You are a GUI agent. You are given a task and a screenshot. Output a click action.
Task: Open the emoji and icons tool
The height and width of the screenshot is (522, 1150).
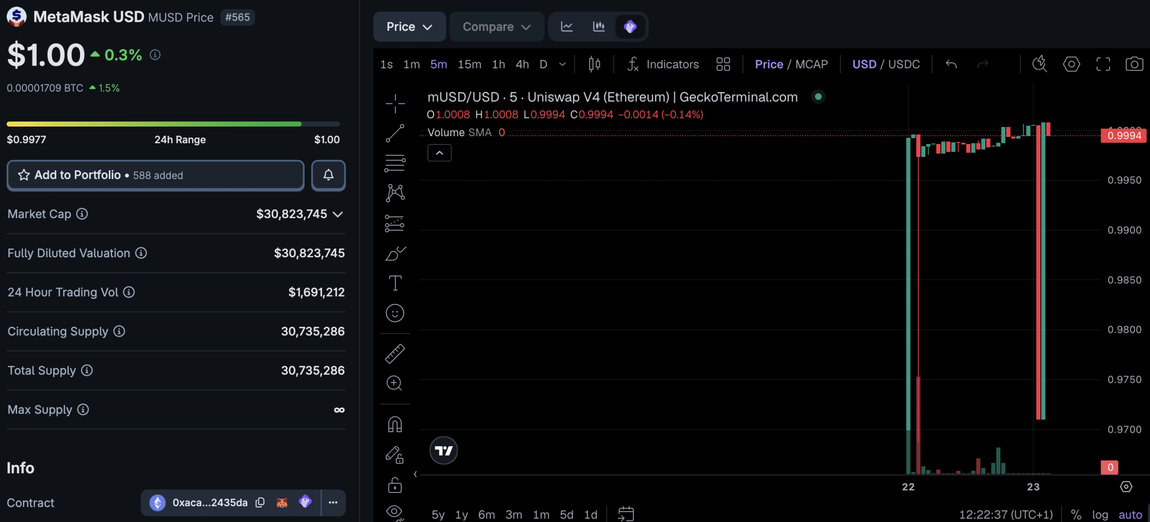395,313
